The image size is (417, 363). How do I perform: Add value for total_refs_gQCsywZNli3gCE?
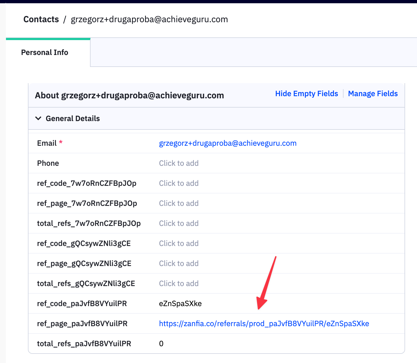point(179,283)
